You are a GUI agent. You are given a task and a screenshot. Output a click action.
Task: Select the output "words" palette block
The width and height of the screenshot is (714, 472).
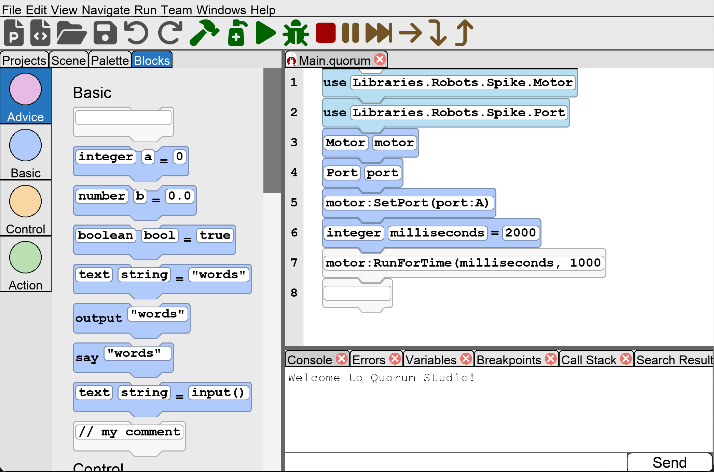[x=132, y=320]
